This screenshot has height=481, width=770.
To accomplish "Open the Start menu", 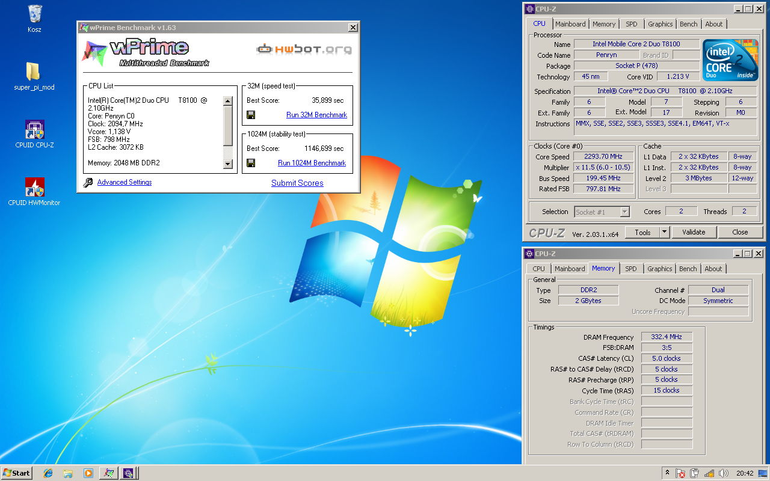I will click(x=16, y=473).
